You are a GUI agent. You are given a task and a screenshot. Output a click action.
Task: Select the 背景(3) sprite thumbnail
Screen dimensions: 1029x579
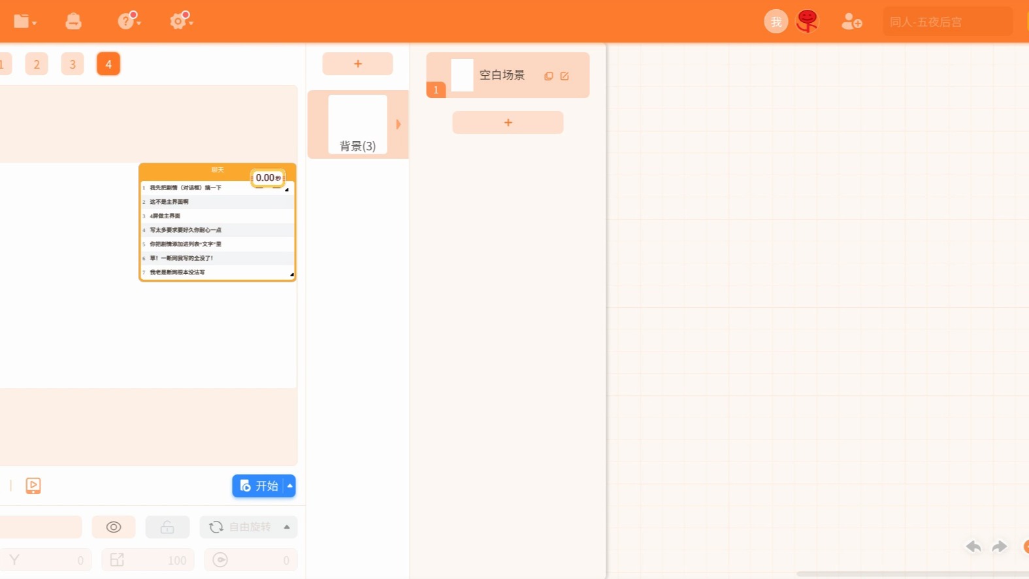click(x=357, y=124)
